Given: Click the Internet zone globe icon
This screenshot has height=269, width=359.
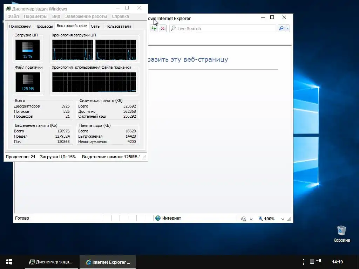Looking at the screenshot, I should (x=158, y=218).
